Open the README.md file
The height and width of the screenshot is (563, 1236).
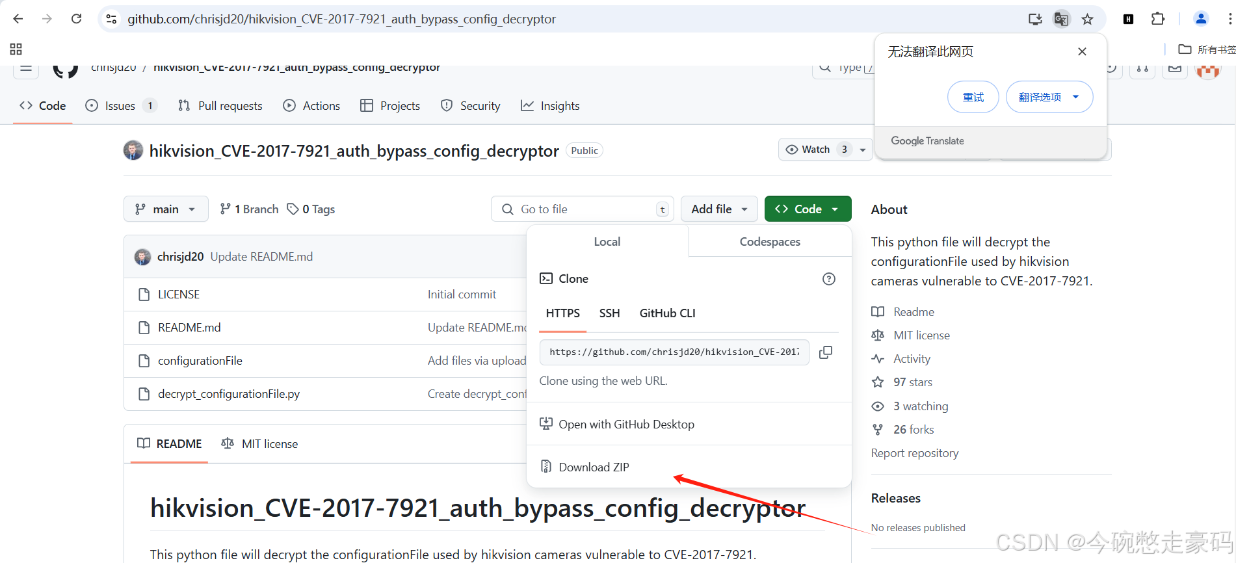coord(189,328)
